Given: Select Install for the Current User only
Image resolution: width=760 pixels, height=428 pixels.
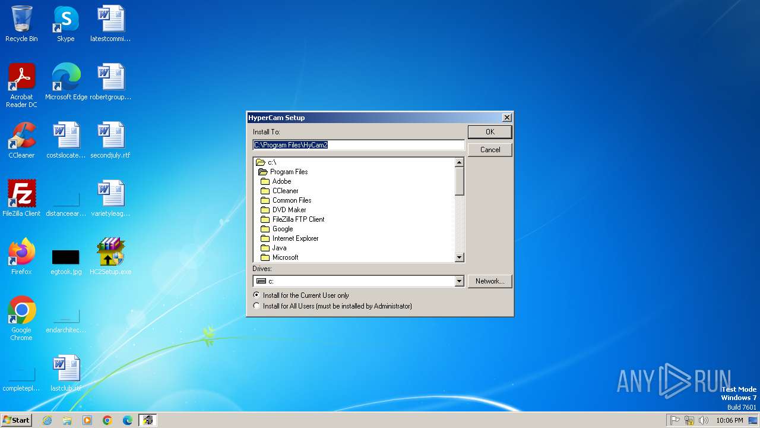Looking at the screenshot, I should point(301,295).
